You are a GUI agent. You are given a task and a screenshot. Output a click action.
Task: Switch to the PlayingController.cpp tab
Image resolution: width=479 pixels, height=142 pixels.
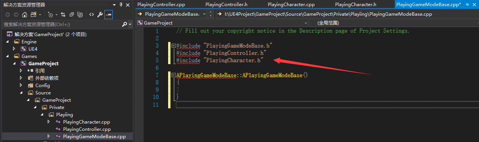[162, 5]
